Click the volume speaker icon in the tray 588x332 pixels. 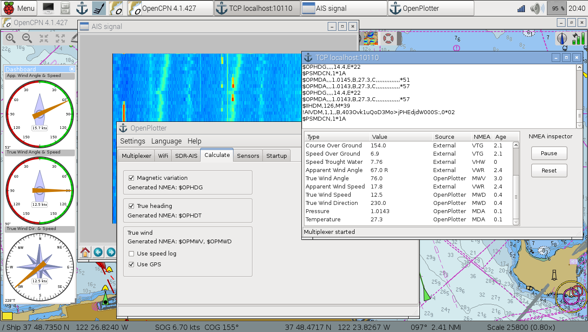[x=537, y=8]
